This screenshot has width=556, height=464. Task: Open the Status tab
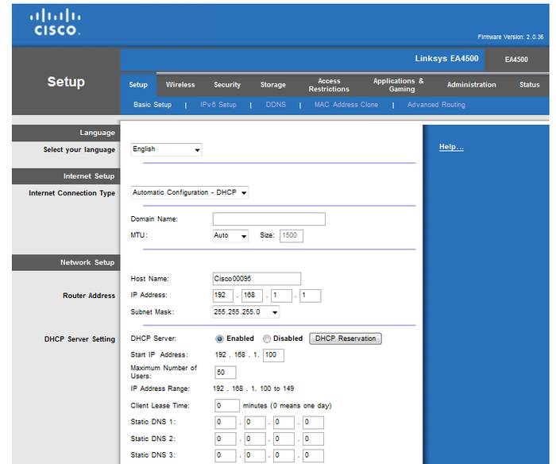point(530,85)
